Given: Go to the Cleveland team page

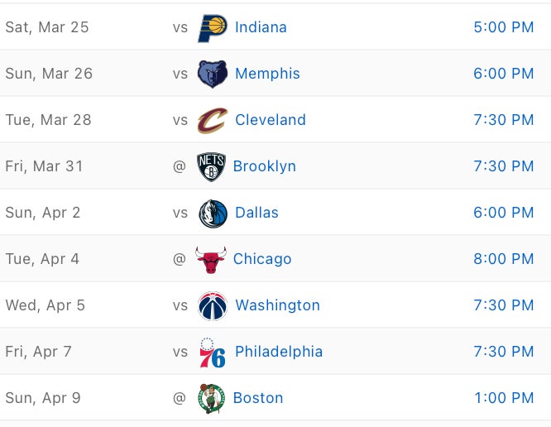Looking at the screenshot, I should pos(271,120).
